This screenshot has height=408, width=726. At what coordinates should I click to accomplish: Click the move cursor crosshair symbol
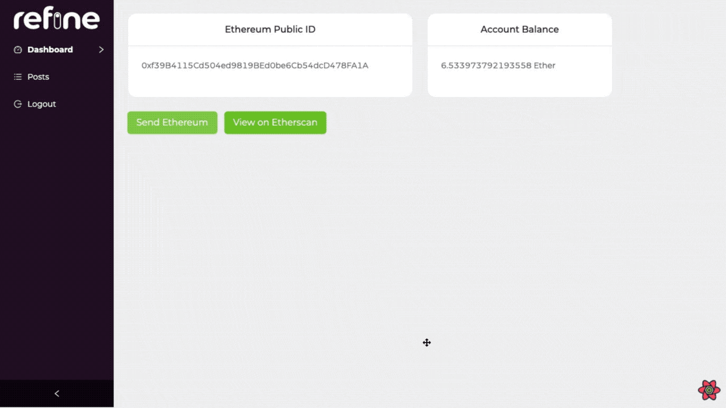click(x=427, y=342)
